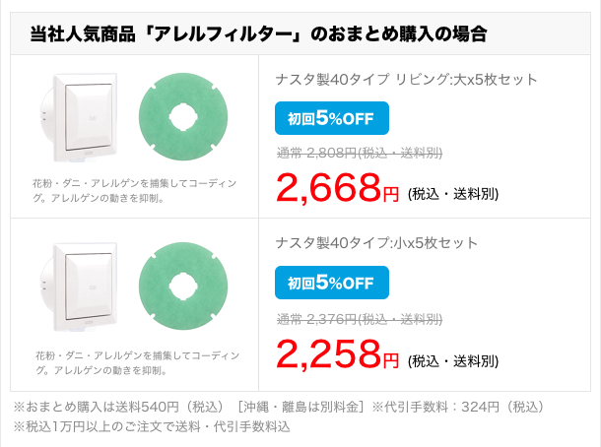Click struck-through 通常 2,376円 price
Image resolution: width=601 pixels, height=447 pixels.
(360, 319)
